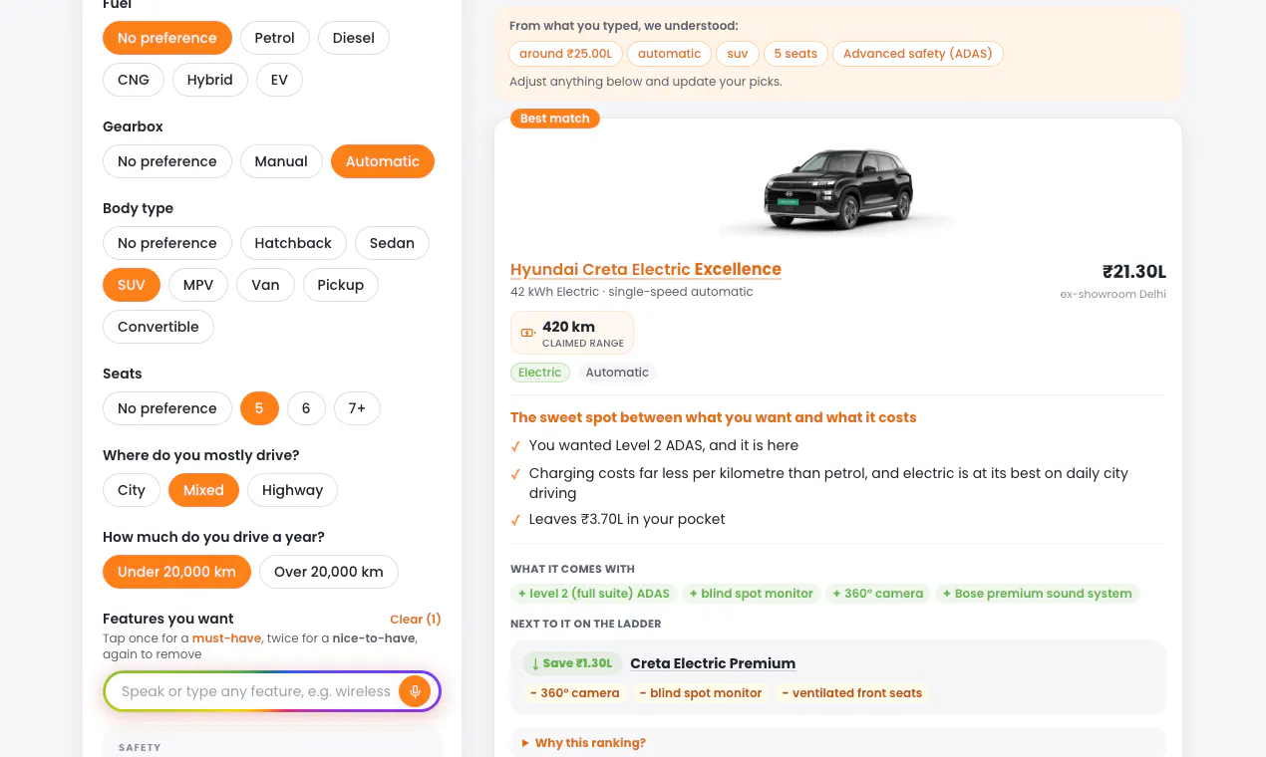The width and height of the screenshot is (1266, 757).
Task: Click the Hyundai Creta car image
Action: coord(838,192)
